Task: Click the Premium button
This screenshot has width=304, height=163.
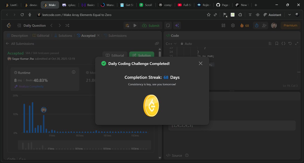Action: (290, 26)
